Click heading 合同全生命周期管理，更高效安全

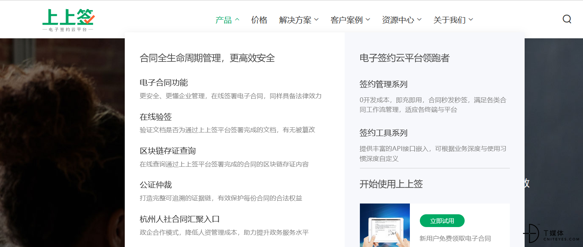pos(207,58)
